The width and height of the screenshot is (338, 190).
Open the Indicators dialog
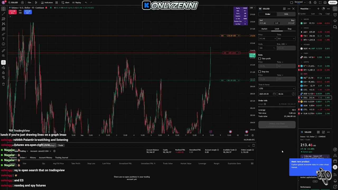[x=47, y=2]
